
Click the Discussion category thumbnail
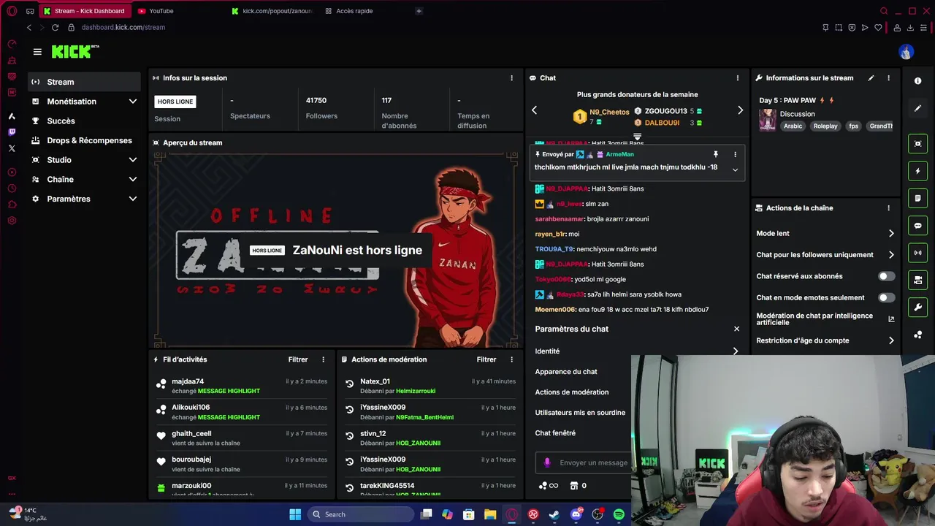(x=768, y=120)
